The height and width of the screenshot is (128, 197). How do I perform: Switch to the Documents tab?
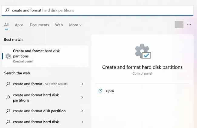39,25
